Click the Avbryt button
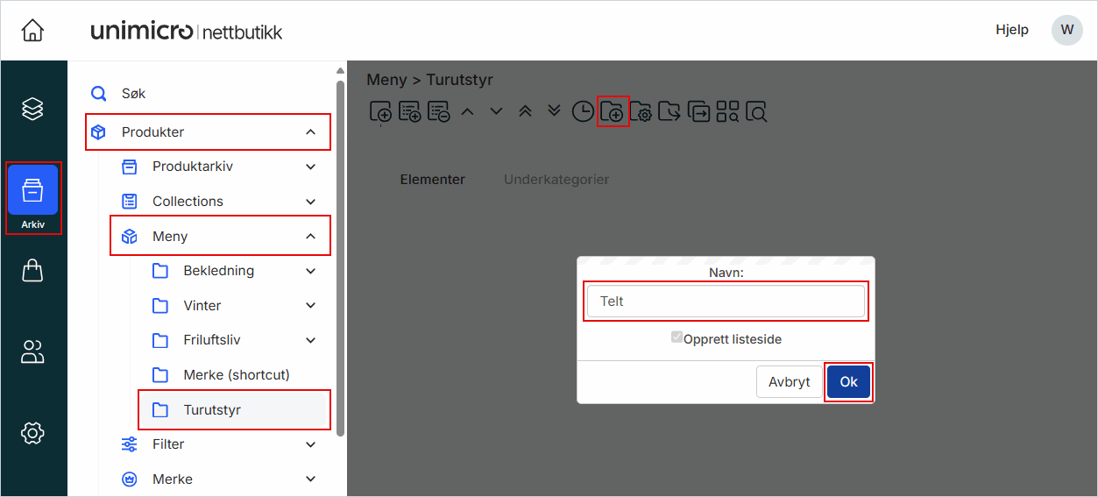1098x497 pixels. [789, 382]
